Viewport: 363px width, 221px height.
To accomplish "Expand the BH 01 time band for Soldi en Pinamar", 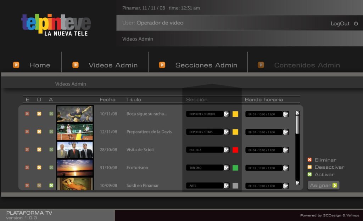I will [x=286, y=186].
